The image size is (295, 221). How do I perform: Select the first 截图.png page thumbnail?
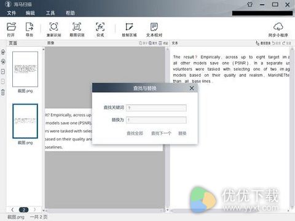[x=25, y=69]
